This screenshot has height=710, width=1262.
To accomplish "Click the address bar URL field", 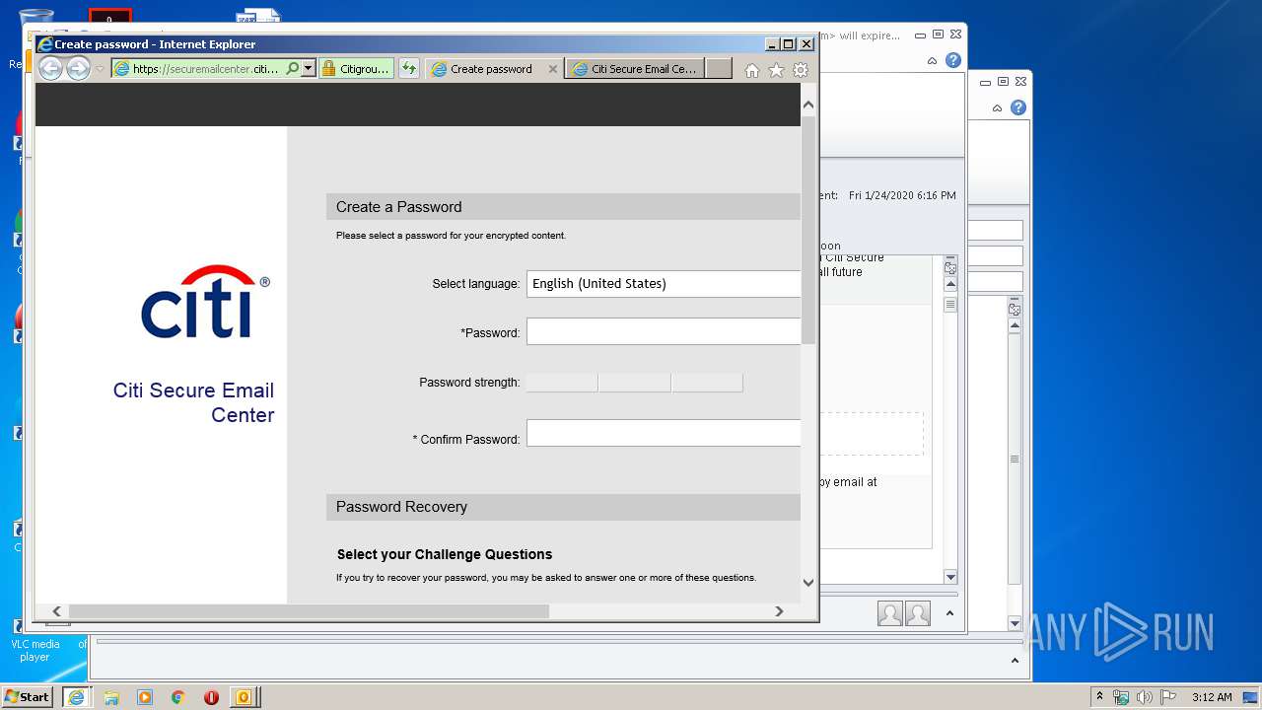I will (206, 69).
